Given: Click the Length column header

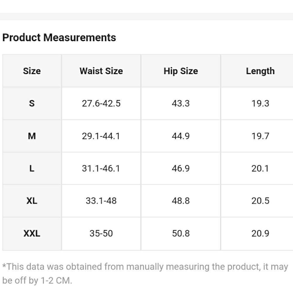Looking at the screenshot, I should click(x=260, y=71).
